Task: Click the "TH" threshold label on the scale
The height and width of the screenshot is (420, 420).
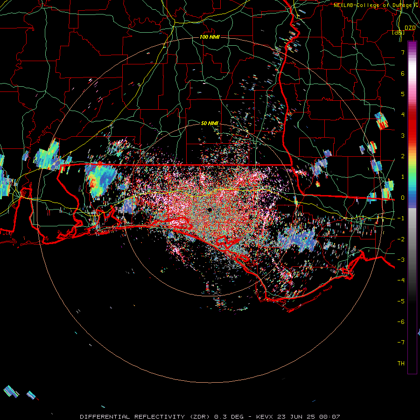Action: 401,363
